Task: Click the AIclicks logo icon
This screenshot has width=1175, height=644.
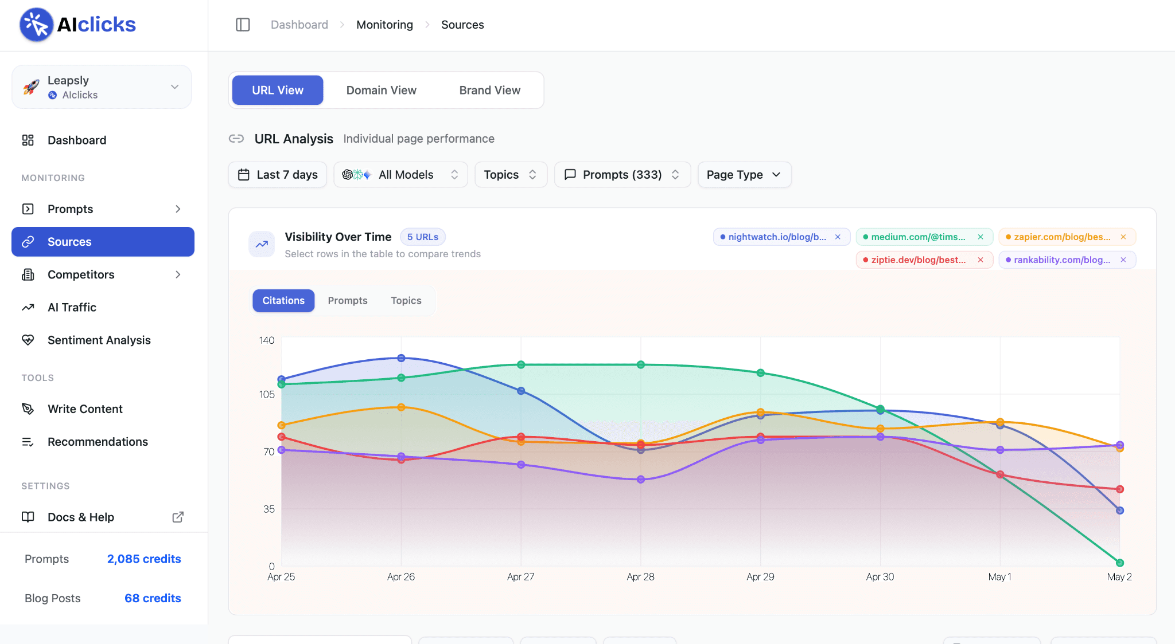Action: [36, 25]
